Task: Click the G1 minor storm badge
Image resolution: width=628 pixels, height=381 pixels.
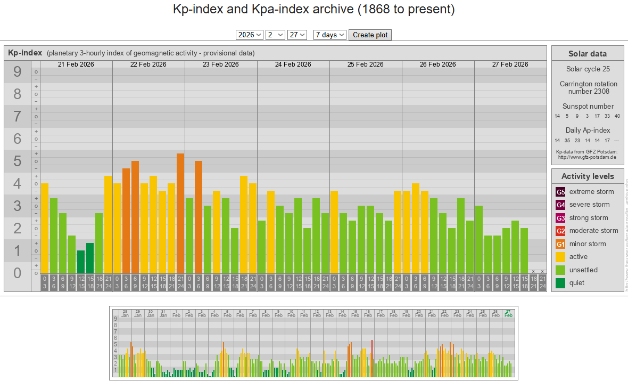Action: 560,244
